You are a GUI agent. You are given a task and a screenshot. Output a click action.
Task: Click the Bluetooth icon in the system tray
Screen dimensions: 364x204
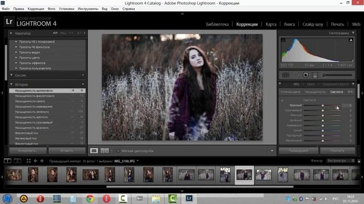[301, 199]
